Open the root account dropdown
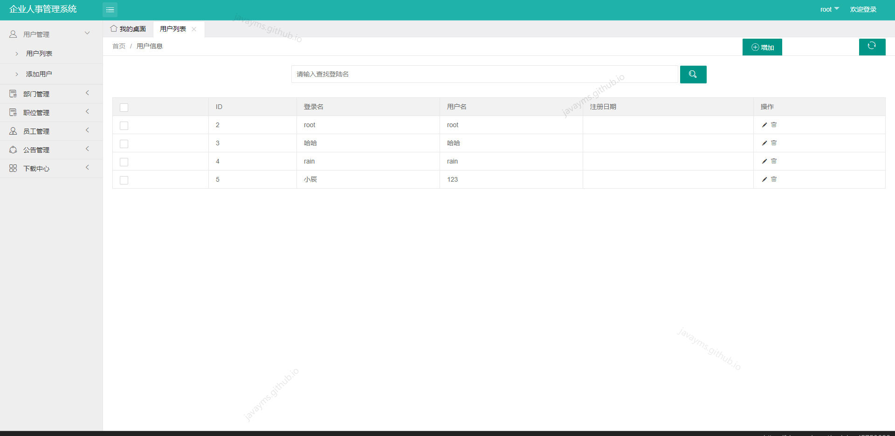895x436 pixels. 829,9
